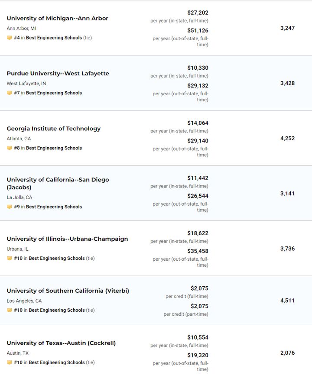The image size is (312, 375).
Task: Click the badge icon under University of Texas--Austin
Action: (x=9, y=363)
